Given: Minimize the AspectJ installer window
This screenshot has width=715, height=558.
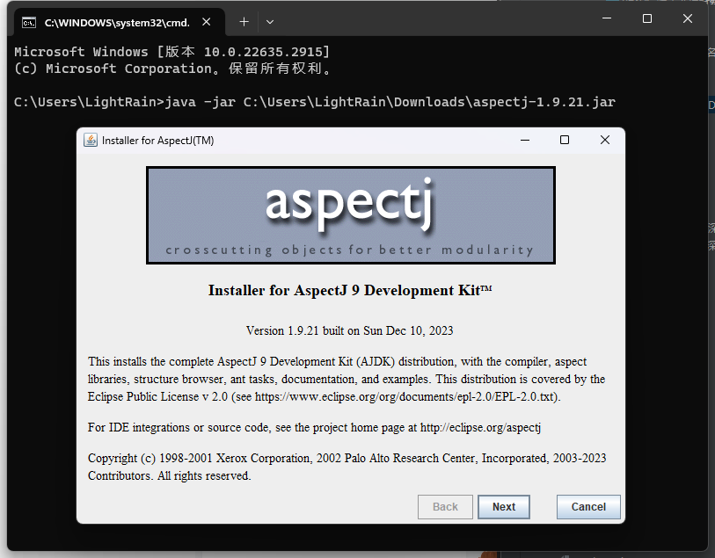Looking at the screenshot, I should 525,141.
